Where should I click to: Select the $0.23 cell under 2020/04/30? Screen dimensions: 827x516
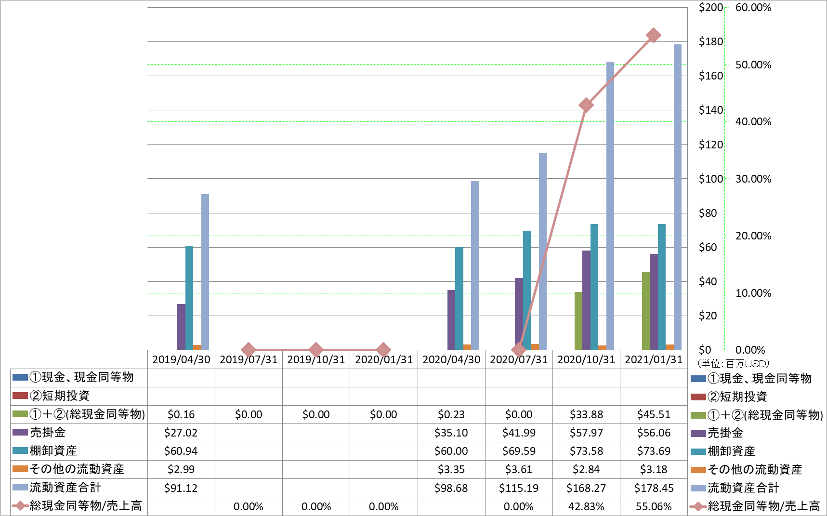click(451, 414)
